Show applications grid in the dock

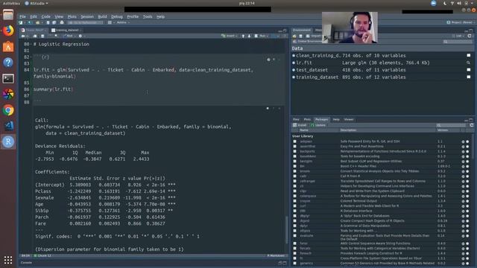pos(8,260)
